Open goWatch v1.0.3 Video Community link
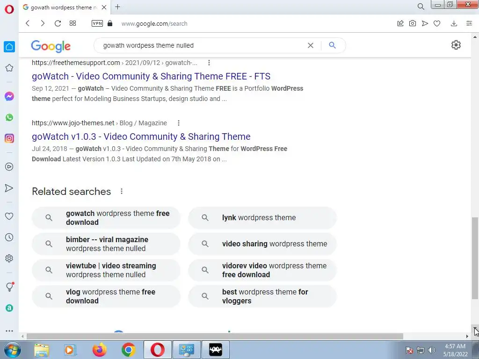This screenshot has width=479, height=359. (x=141, y=136)
